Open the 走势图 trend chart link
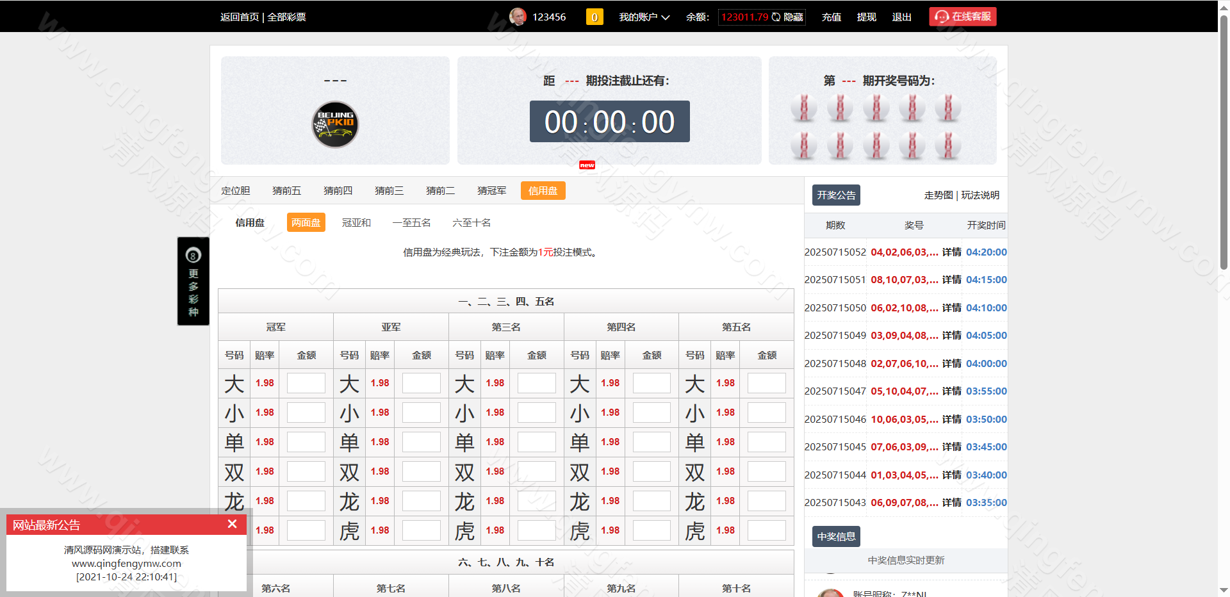The image size is (1230, 597). click(x=938, y=195)
